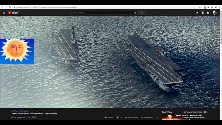Open the Create video camera icon
The image size is (222, 125).
tap(197, 12)
